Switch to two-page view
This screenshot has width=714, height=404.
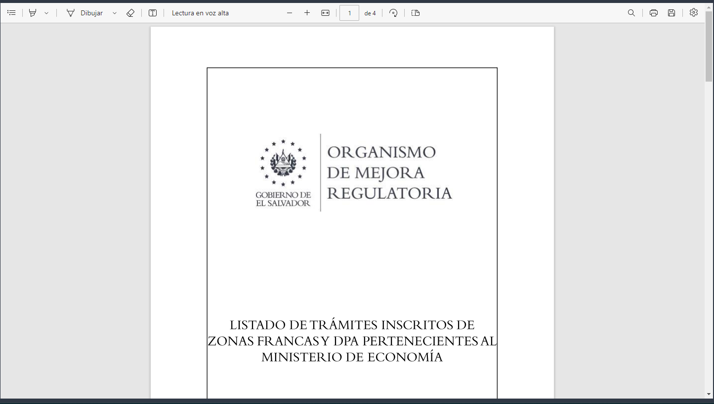[x=416, y=13]
